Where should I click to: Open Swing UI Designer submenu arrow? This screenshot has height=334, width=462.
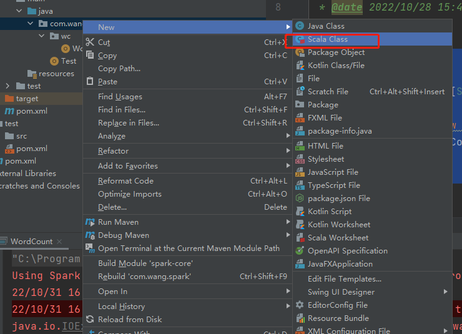click(446, 292)
